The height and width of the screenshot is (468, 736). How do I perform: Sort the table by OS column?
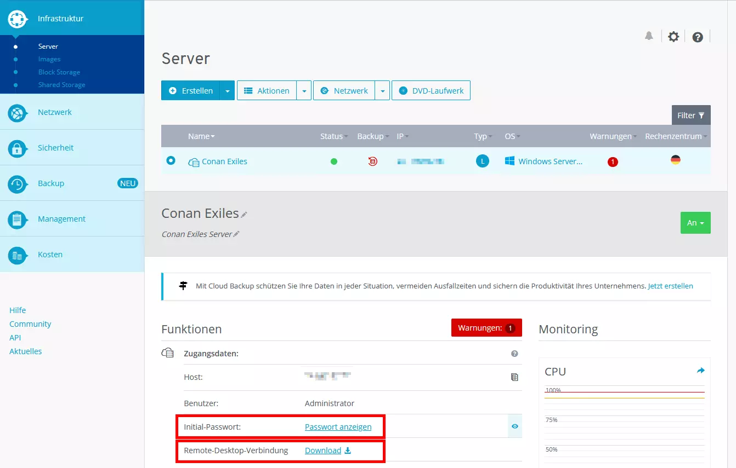(x=513, y=136)
